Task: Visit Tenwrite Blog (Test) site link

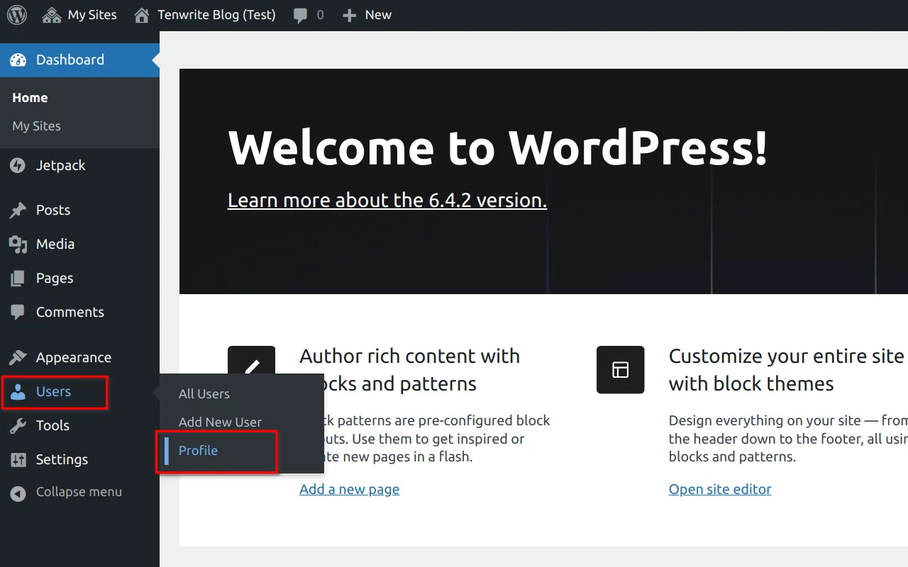Action: [204, 15]
